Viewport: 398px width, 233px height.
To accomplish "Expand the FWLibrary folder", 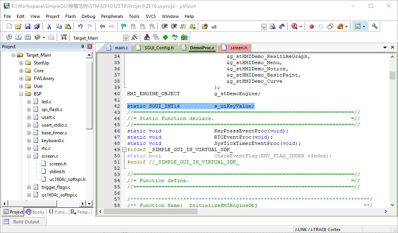I will tap(21, 78).
